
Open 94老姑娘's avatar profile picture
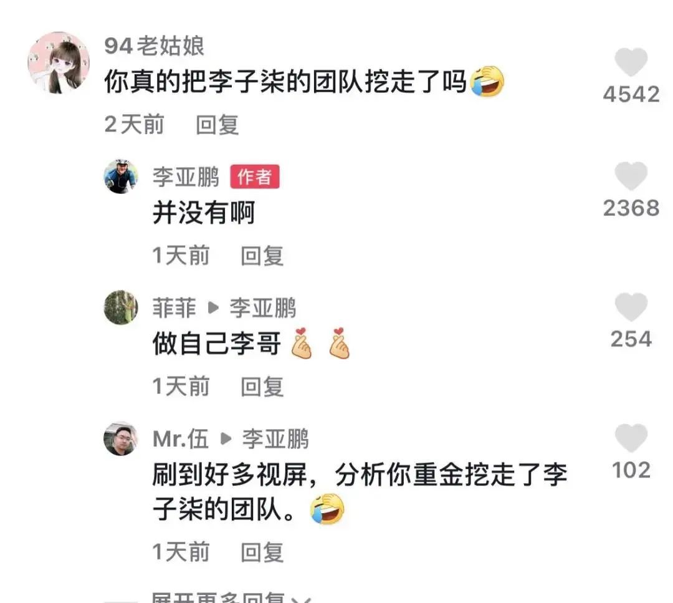(x=59, y=63)
